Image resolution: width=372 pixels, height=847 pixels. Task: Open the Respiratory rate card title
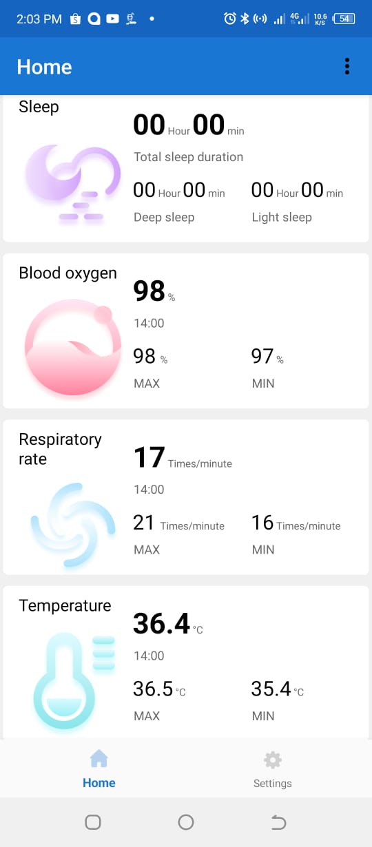coord(60,449)
